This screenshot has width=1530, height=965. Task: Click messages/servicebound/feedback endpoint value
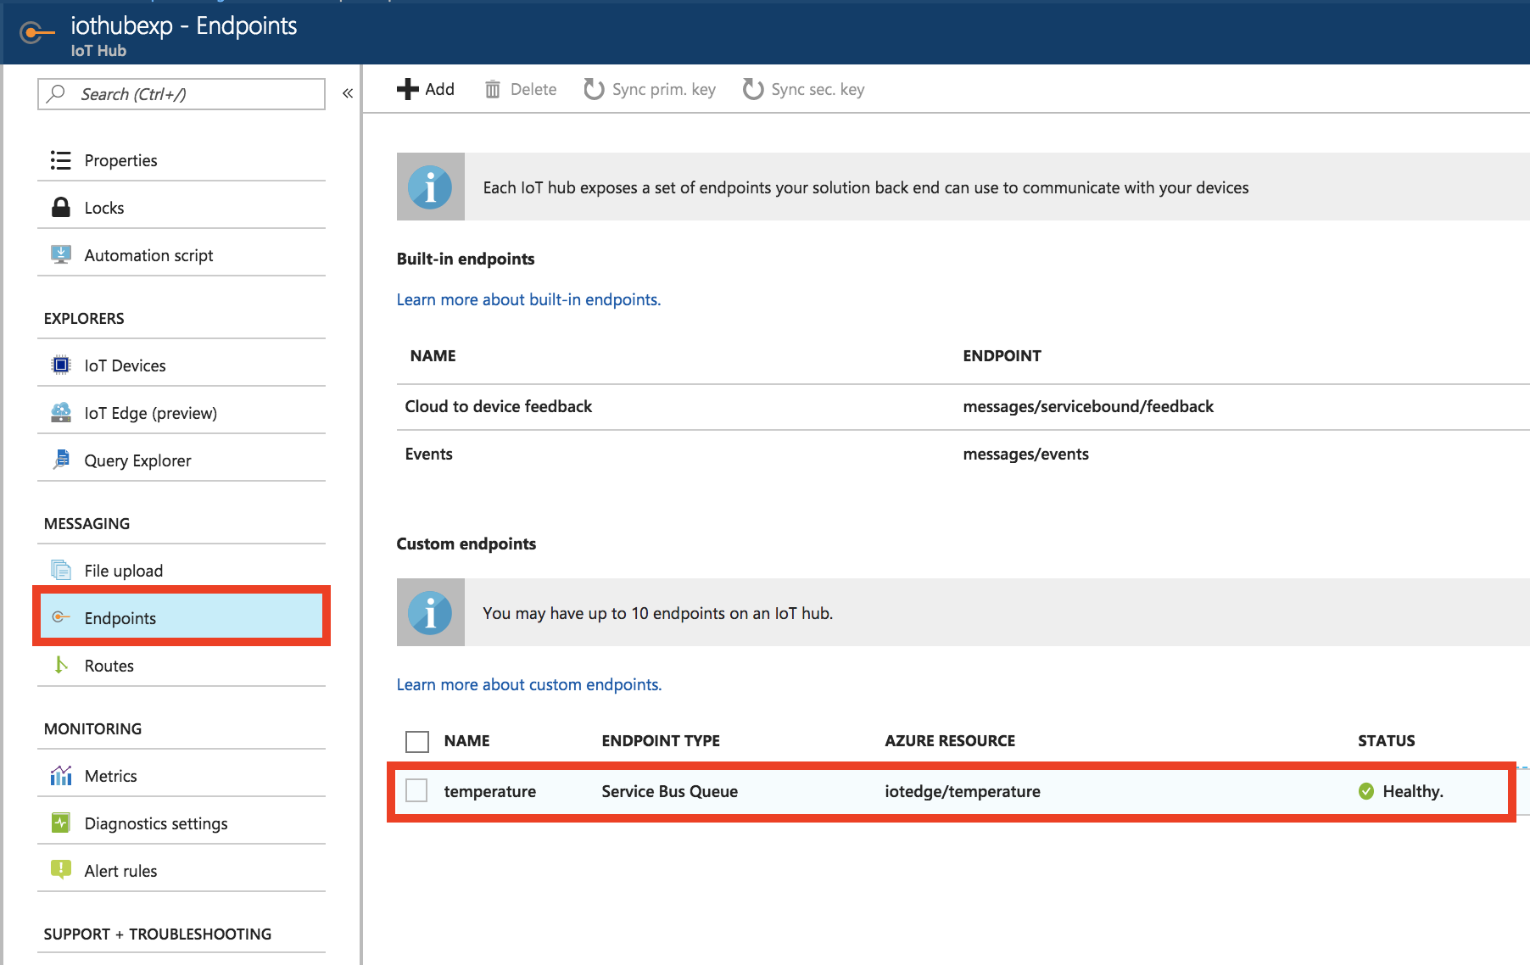point(1088,406)
